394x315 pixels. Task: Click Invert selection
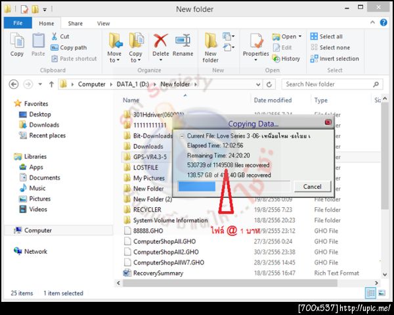click(x=335, y=59)
